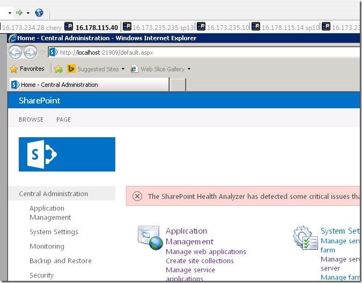Click the Health Analyzer critical issues message
The image size is (362, 283).
254,196
